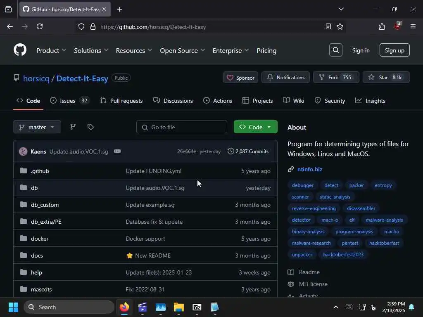423x317 pixels.
Task: Expand the Enterprise menu
Action: (231, 50)
